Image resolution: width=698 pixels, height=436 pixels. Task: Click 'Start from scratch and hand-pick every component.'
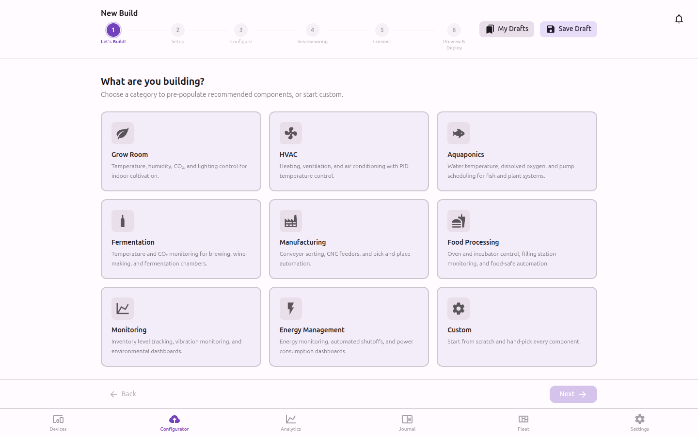(514, 342)
